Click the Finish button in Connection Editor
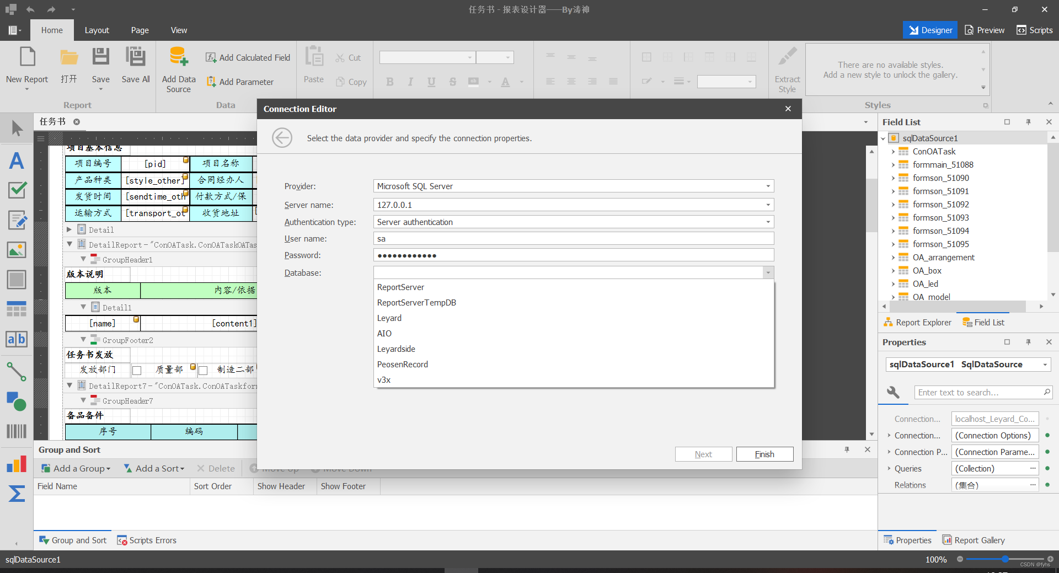The image size is (1059, 573). [764, 454]
